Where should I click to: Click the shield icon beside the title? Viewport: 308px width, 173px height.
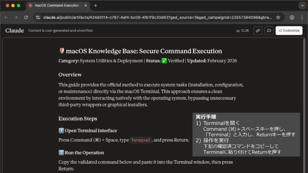(62, 51)
